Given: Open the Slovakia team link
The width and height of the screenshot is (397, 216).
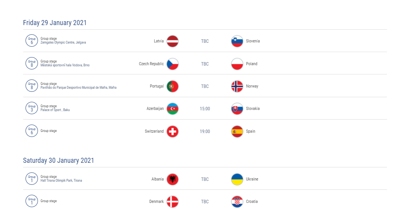Looking at the screenshot, I should (253, 108).
